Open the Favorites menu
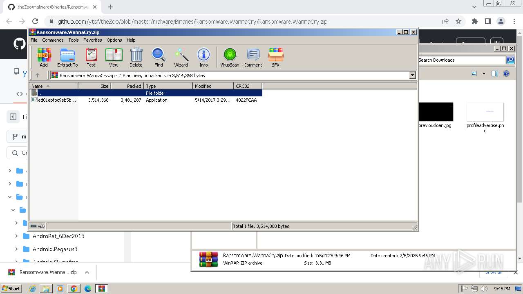The width and height of the screenshot is (523, 294). 93,40
